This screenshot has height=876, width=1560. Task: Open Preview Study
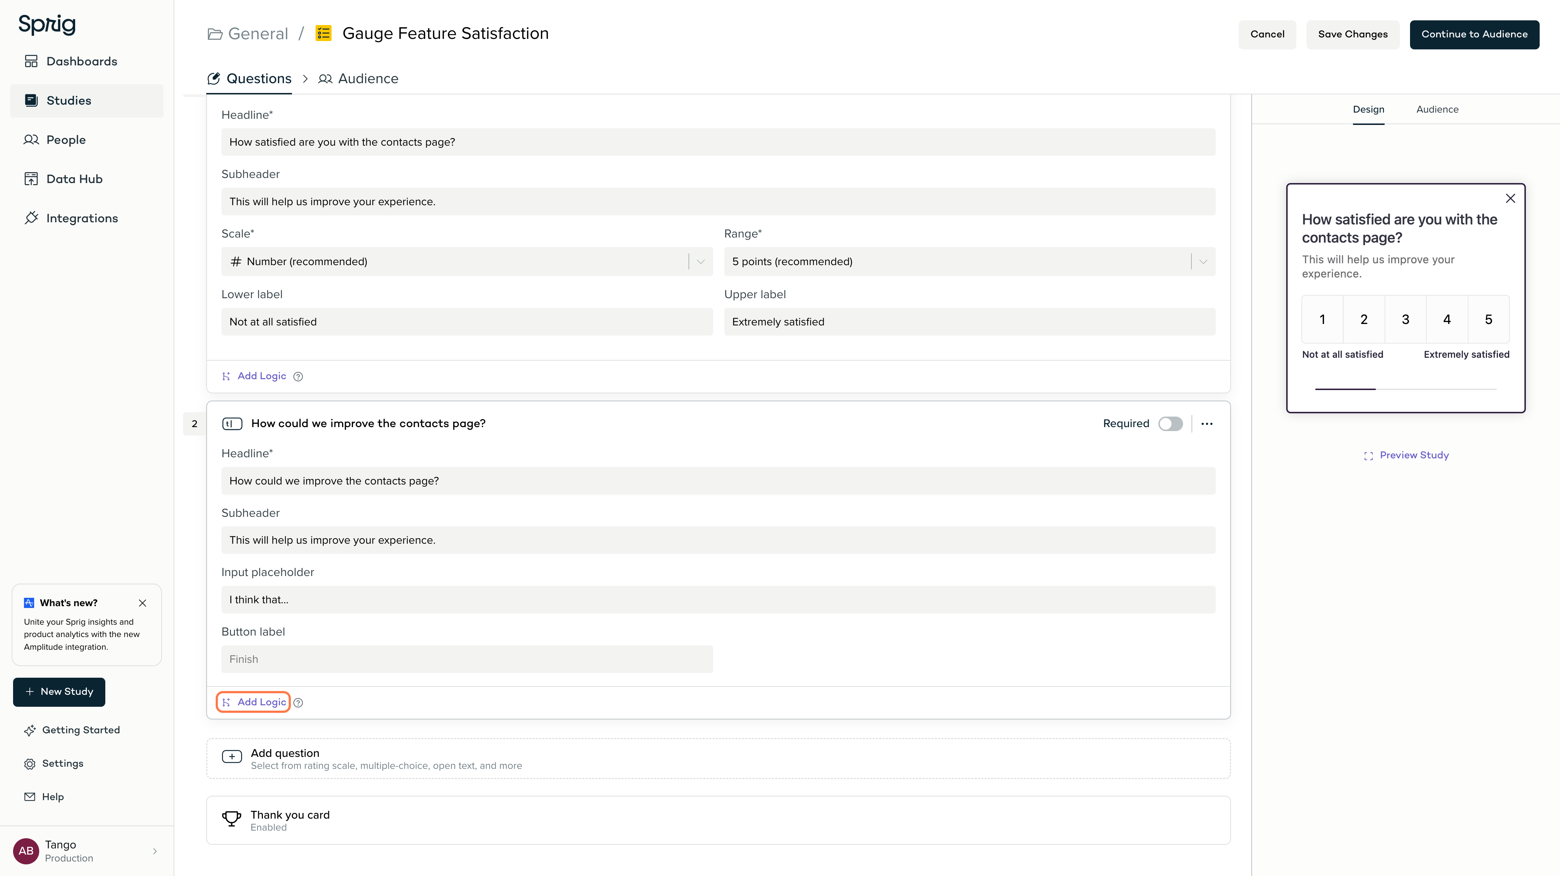pos(1406,455)
